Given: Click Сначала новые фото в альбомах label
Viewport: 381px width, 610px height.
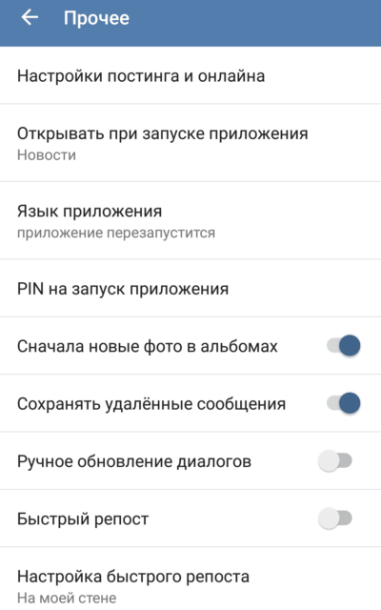Looking at the screenshot, I should (x=148, y=346).
